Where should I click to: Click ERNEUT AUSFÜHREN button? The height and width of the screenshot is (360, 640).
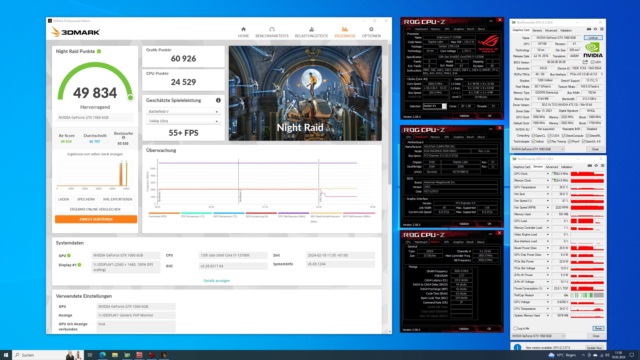point(96,219)
